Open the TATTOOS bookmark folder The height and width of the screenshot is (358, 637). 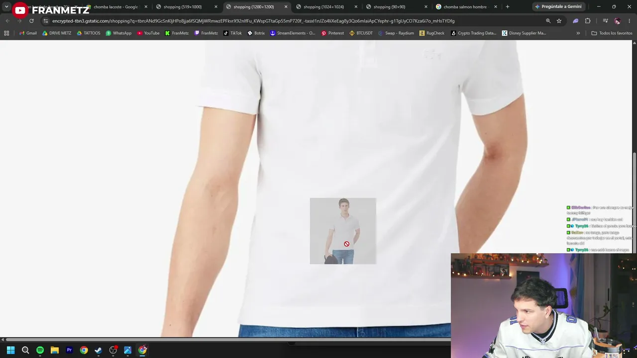(x=88, y=33)
